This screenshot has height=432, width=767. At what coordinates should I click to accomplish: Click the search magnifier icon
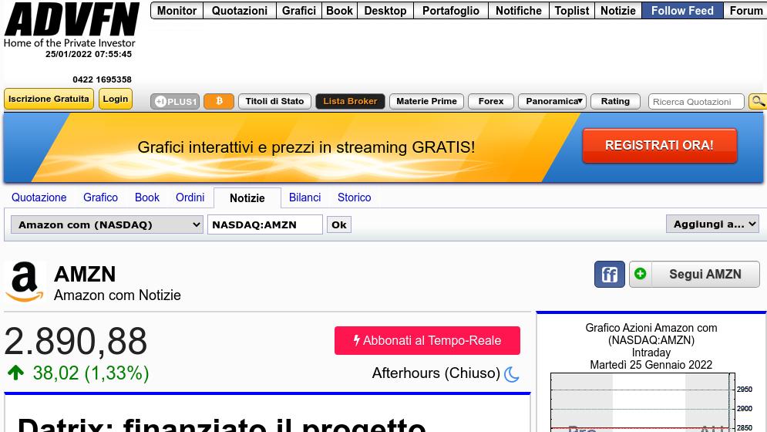click(758, 101)
